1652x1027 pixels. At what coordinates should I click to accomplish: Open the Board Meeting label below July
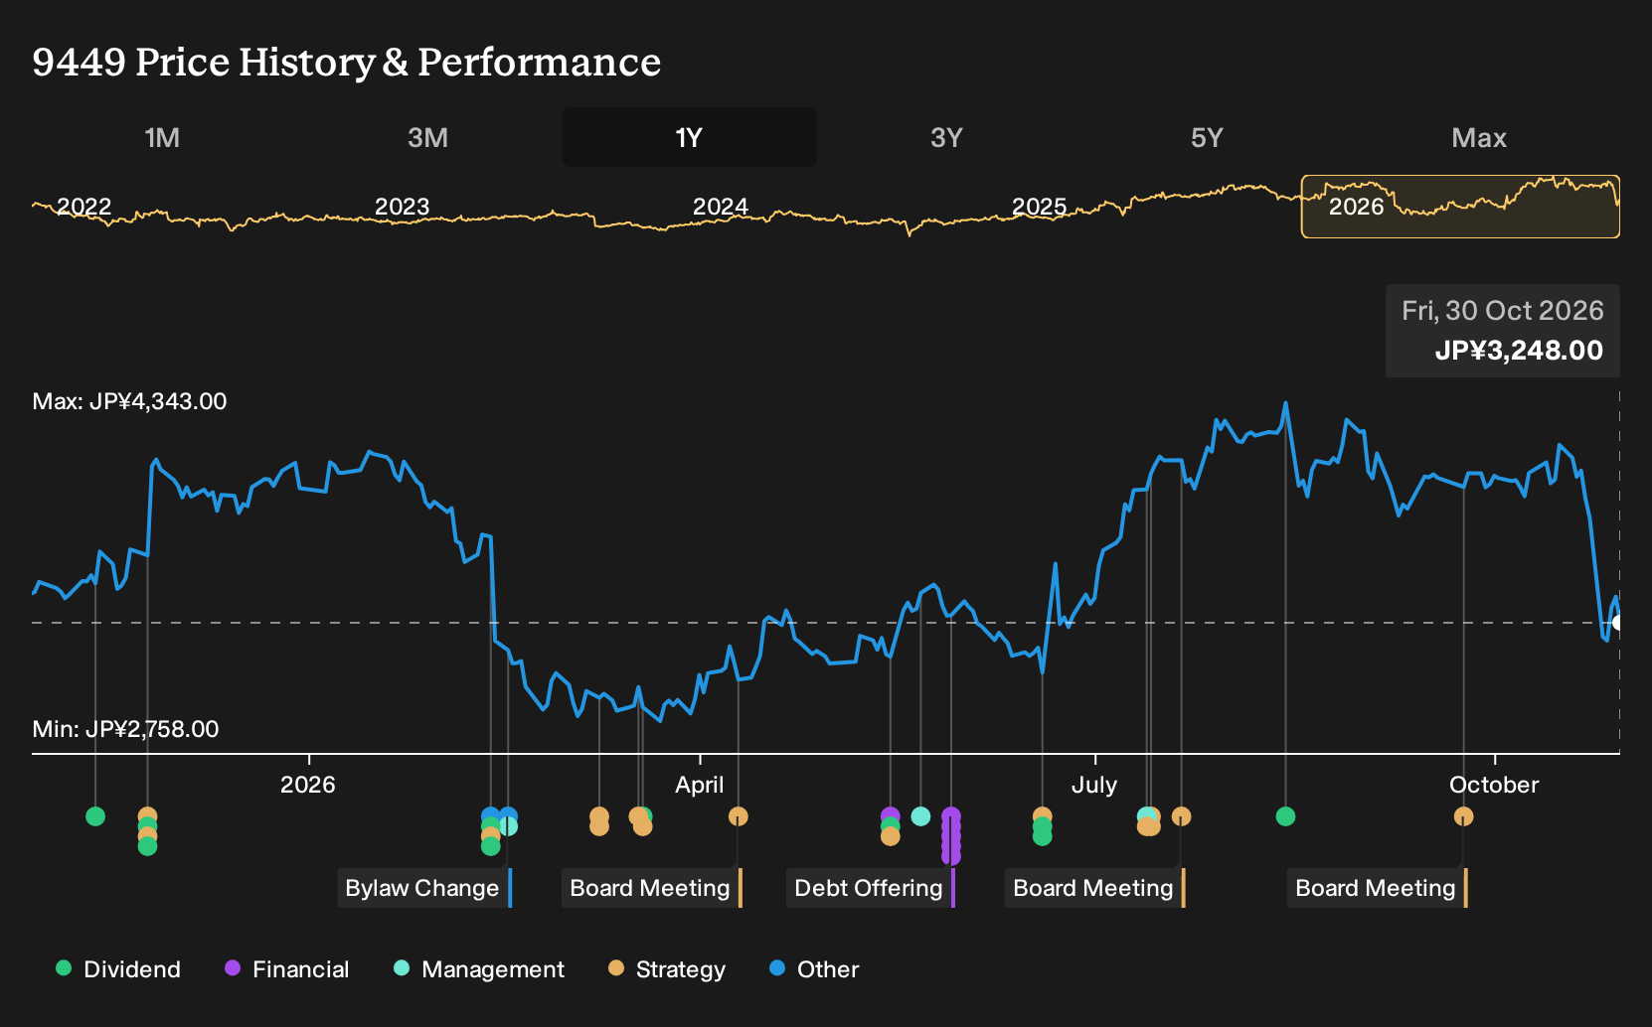coord(1095,888)
